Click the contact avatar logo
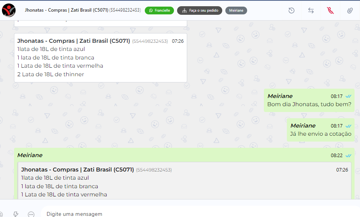360x217 pixels. 9,10
